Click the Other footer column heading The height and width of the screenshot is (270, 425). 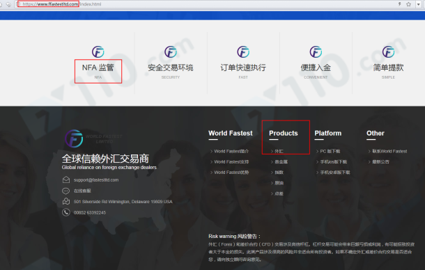[x=376, y=133]
